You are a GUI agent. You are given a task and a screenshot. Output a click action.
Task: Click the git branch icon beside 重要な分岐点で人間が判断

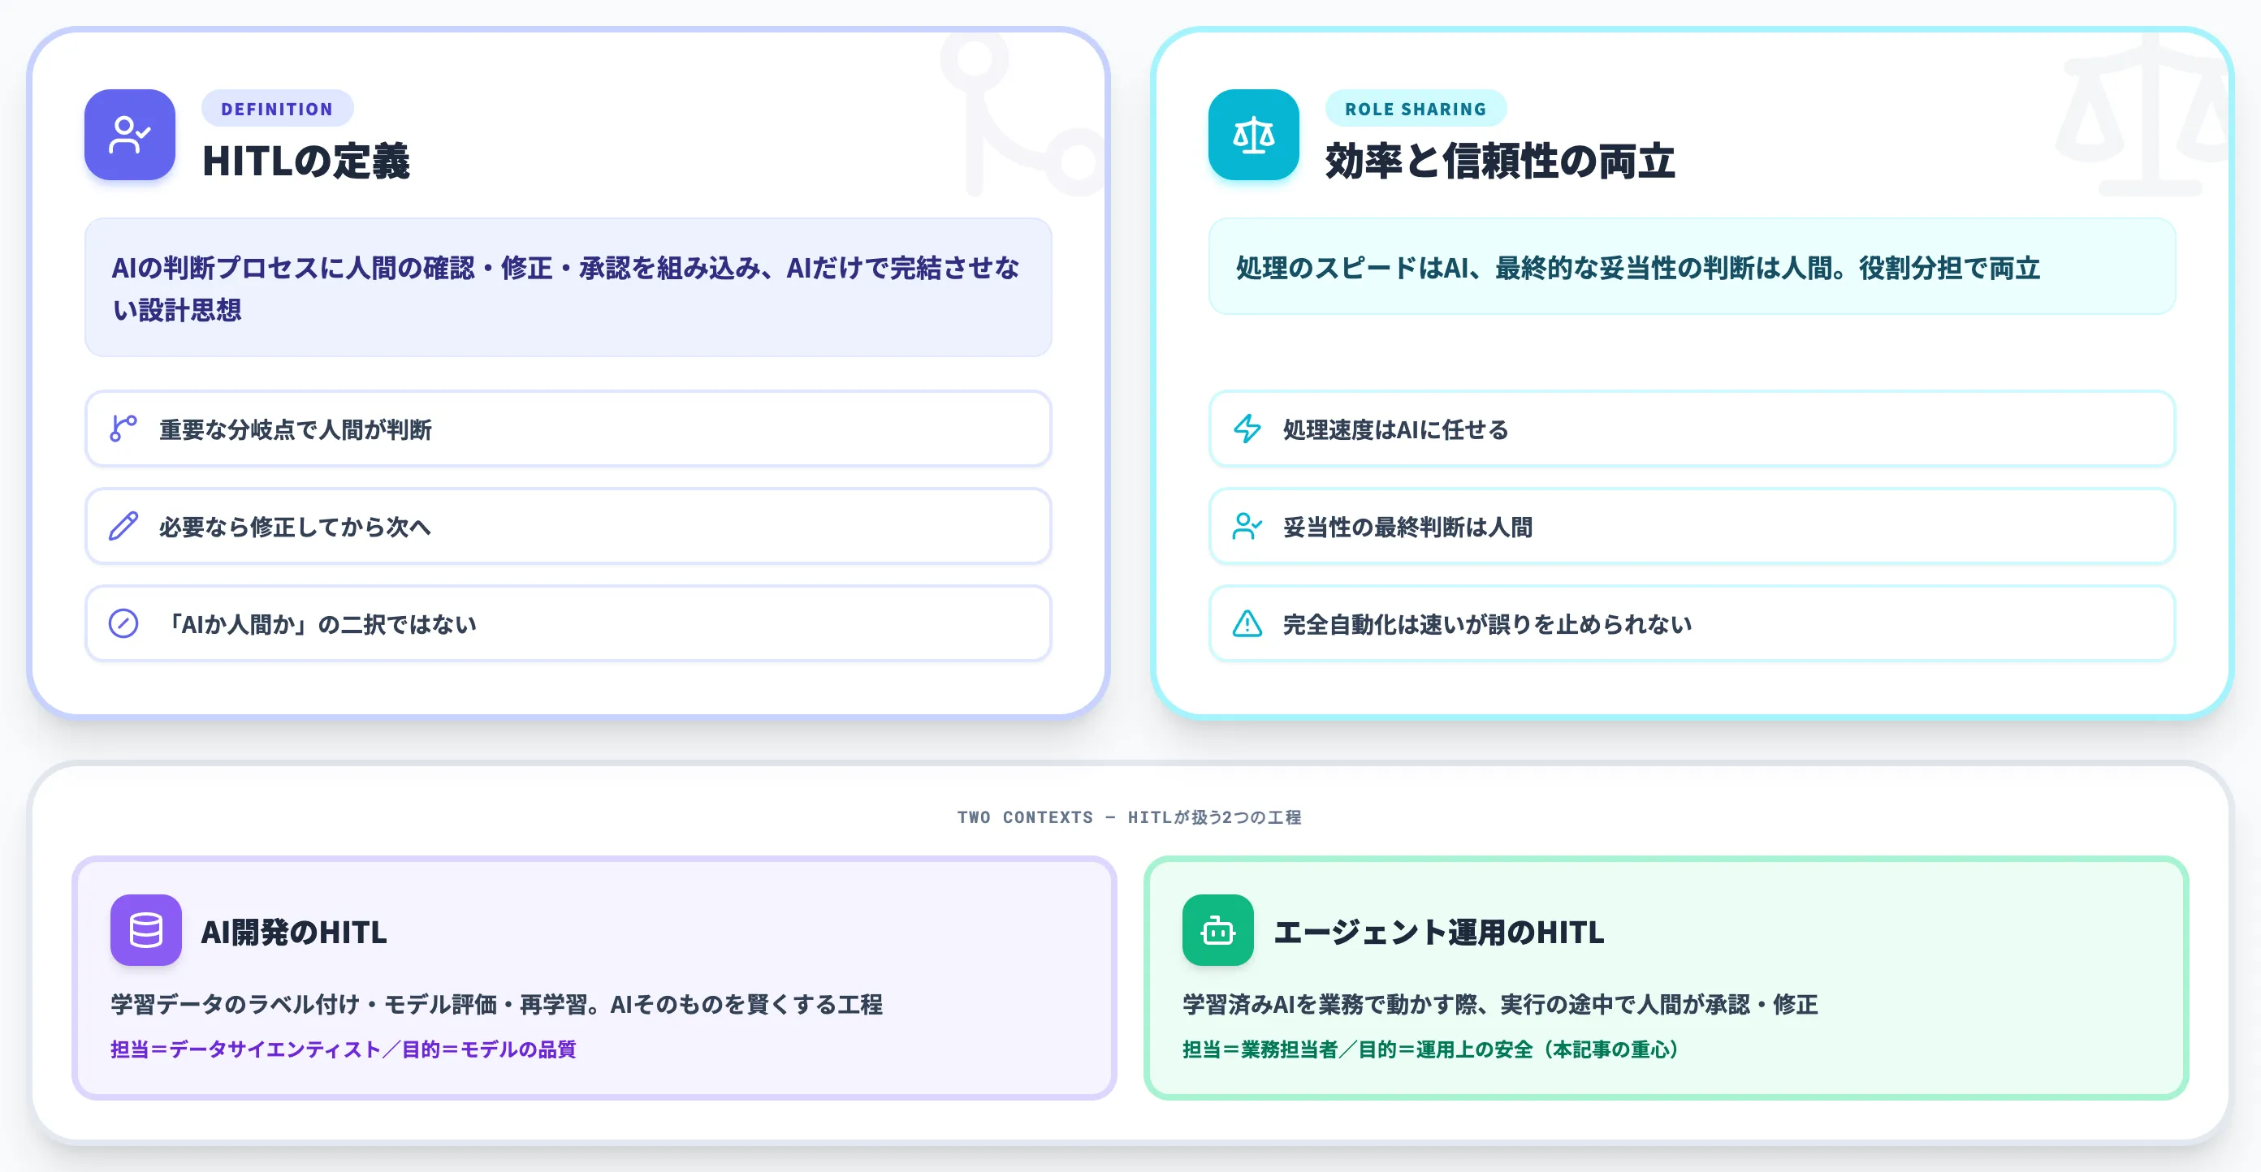[123, 429]
